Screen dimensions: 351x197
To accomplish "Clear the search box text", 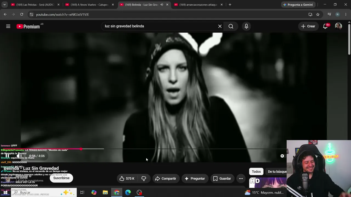I will (x=220, y=26).
